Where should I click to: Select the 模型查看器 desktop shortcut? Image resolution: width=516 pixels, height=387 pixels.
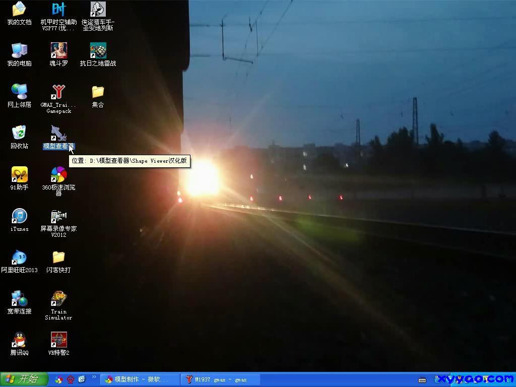[x=58, y=134]
